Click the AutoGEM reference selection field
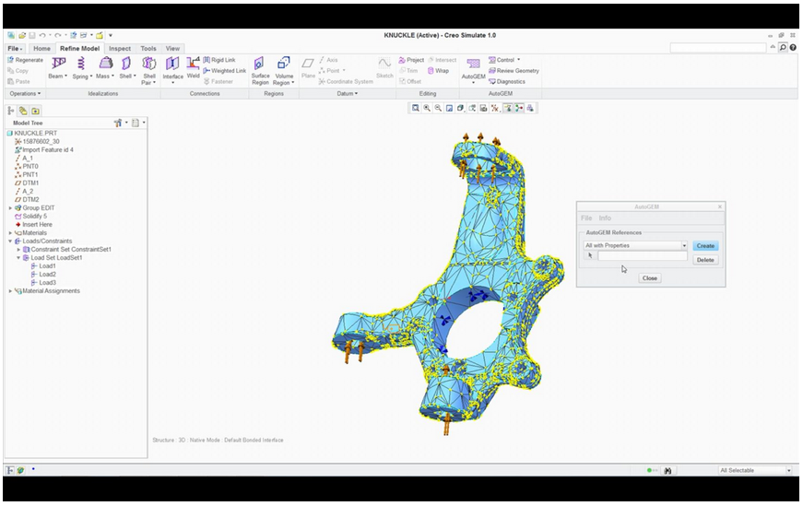Image resolution: width=803 pixels, height=506 pixels. [642, 257]
